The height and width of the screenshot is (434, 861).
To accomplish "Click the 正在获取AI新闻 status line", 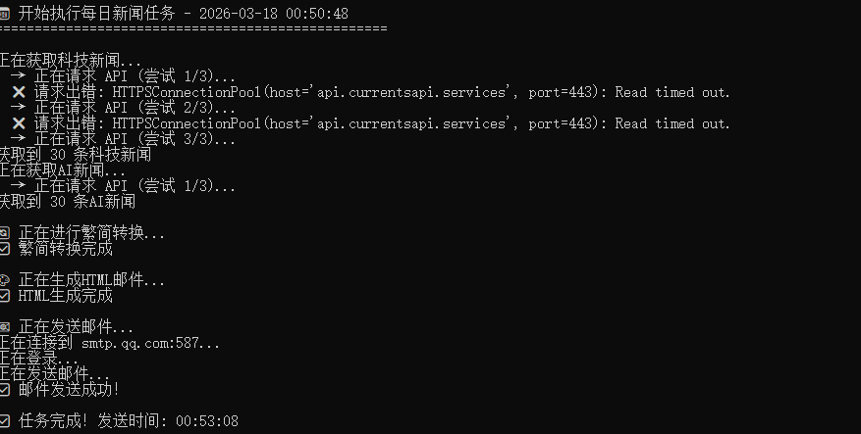I will (63, 170).
